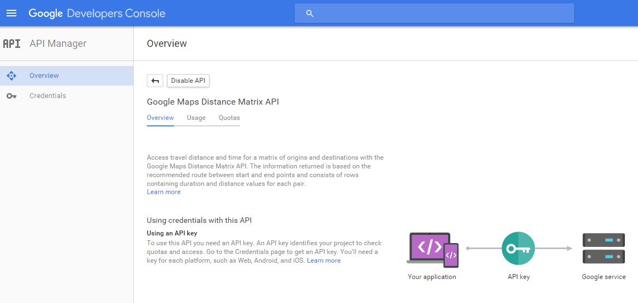
Task: Click the Google Maps Distance Matrix API title
Action: (x=213, y=101)
